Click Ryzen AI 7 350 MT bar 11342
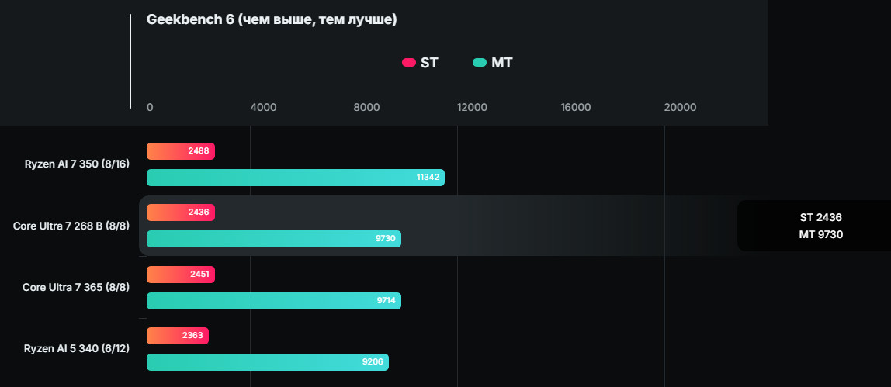 pyautogui.click(x=295, y=178)
